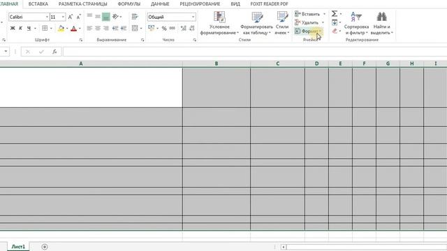The image size is (447, 251).
Task: Click the AutoSum sigma icon
Action: pyautogui.click(x=335, y=13)
